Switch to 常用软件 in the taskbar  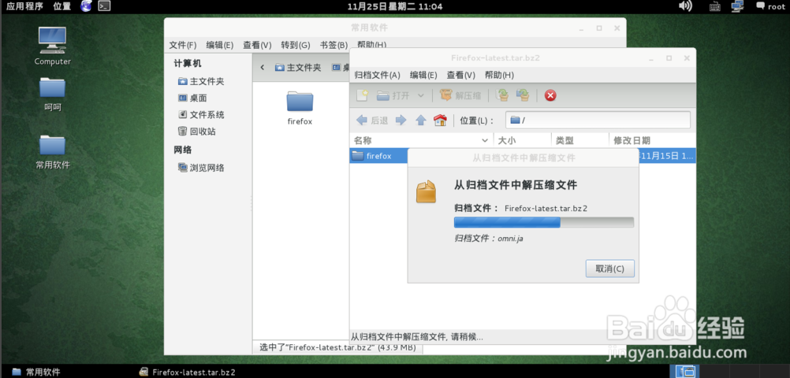click(x=35, y=372)
